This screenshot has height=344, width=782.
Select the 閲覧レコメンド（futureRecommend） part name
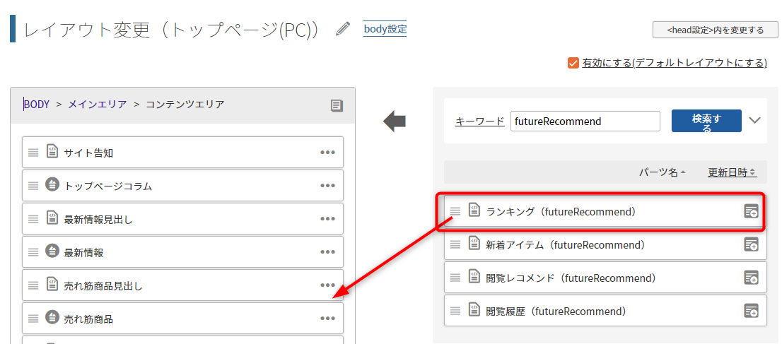pos(573,278)
